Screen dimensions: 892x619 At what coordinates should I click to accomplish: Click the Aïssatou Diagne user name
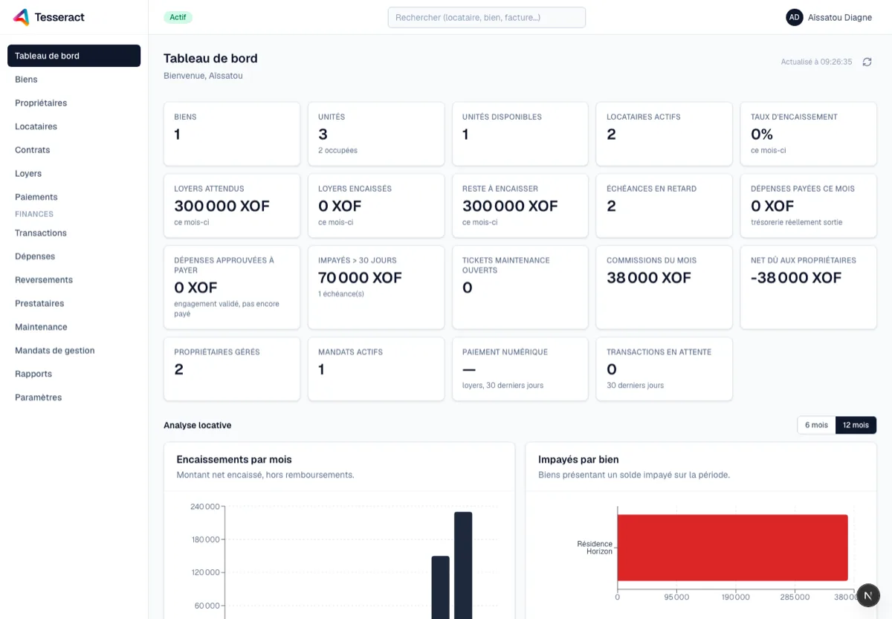point(840,17)
